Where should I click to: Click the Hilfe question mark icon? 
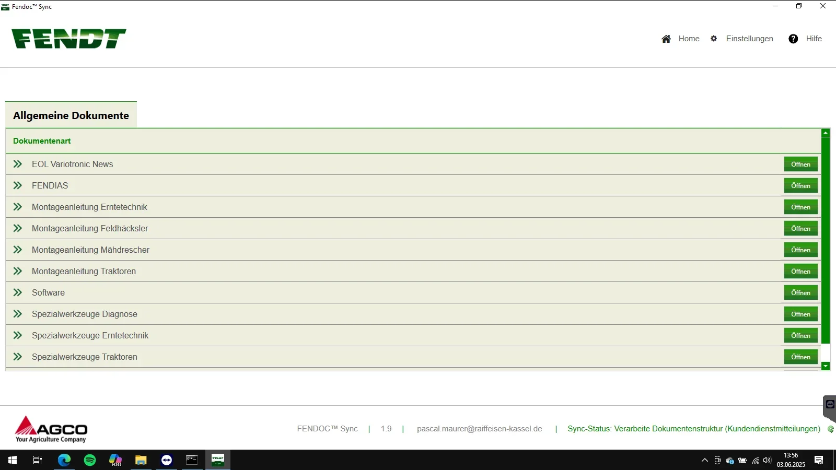793,39
